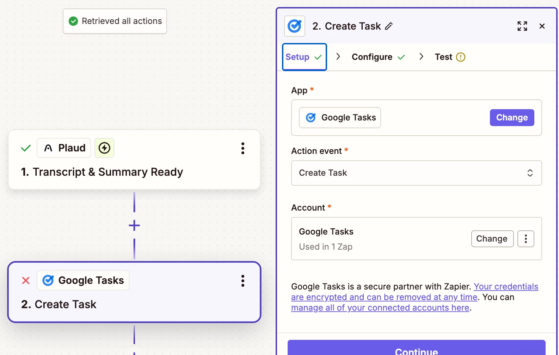Click the purple Change app button

point(512,118)
